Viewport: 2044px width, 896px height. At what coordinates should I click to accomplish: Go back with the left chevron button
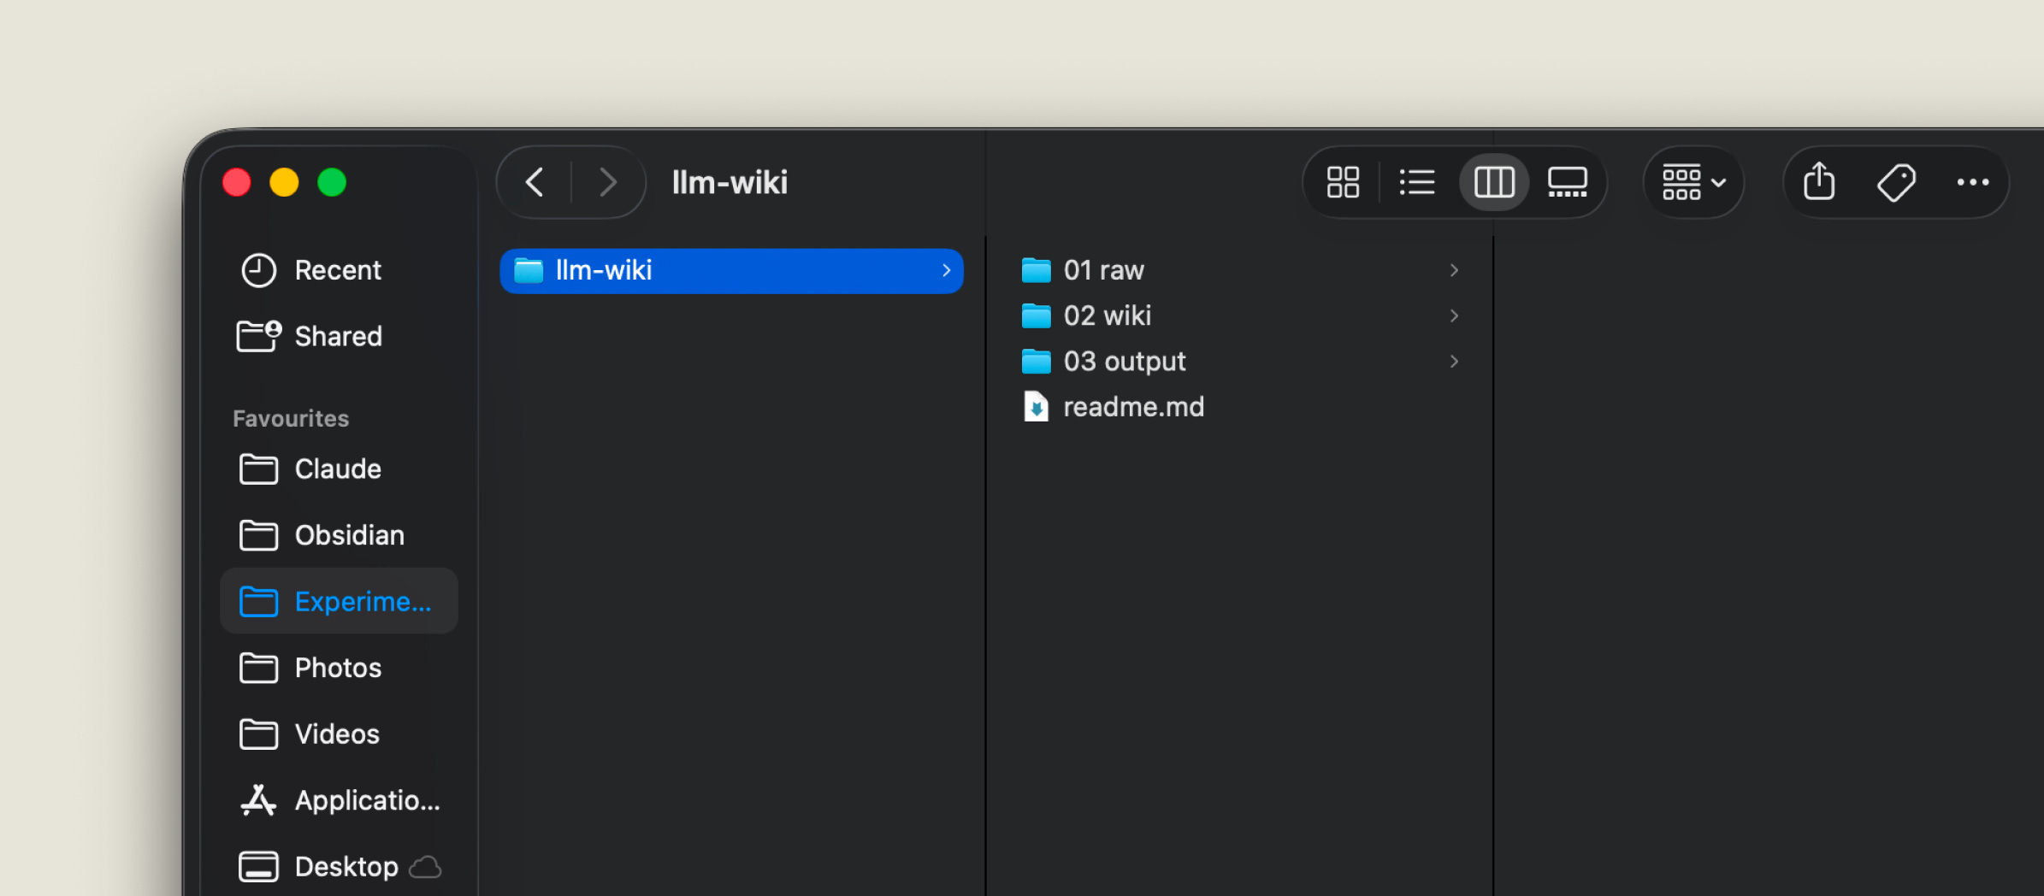point(535,182)
